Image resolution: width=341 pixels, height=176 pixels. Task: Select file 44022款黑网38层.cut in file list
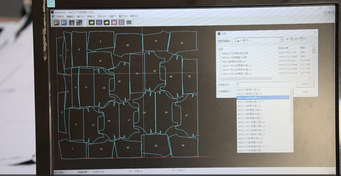234,61
